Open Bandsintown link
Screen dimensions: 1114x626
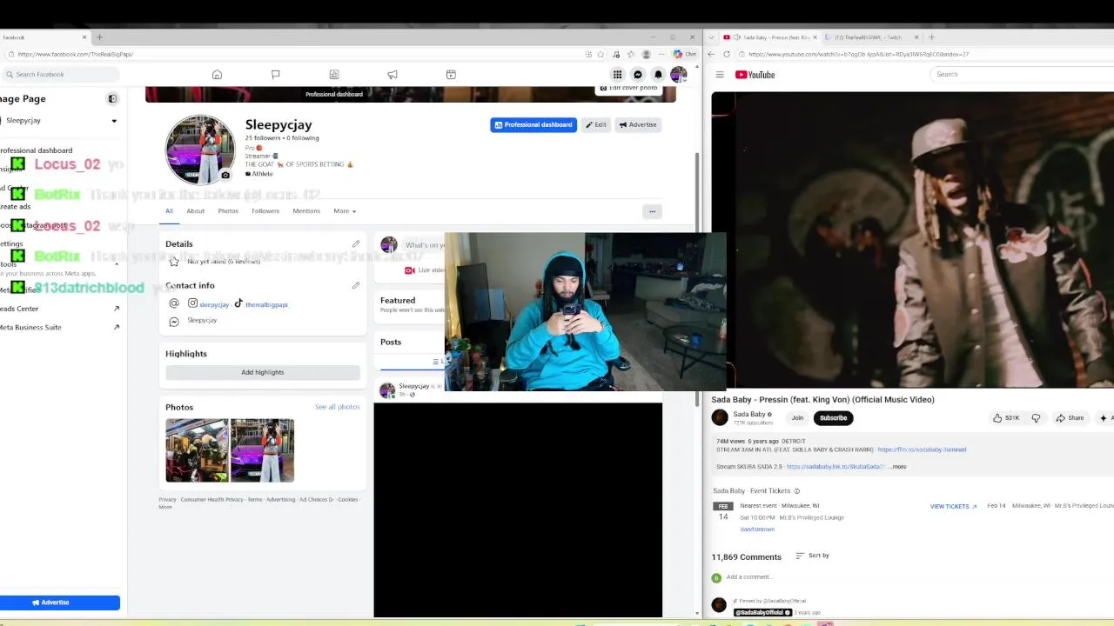[x=757, y=529]
